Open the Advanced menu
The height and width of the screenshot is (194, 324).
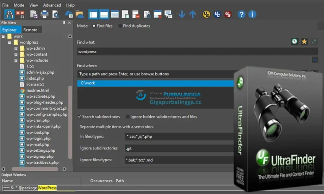coord(52,5)
